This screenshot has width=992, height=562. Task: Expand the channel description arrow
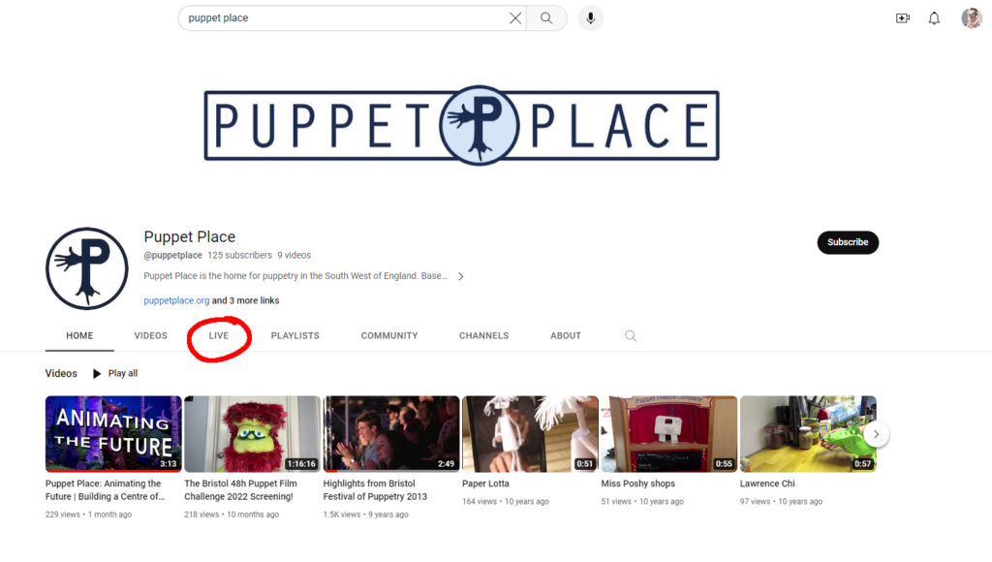[x=461, y=276]
